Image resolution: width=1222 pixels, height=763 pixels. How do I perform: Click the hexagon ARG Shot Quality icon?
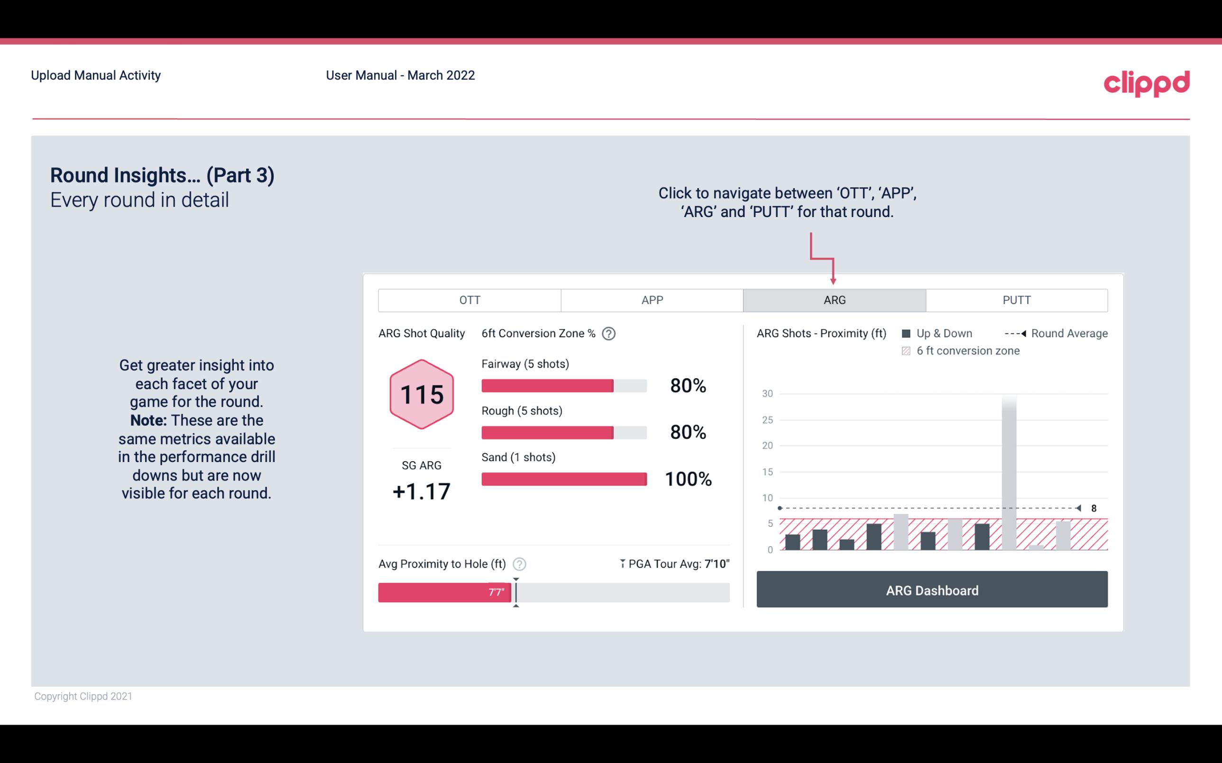422,395
